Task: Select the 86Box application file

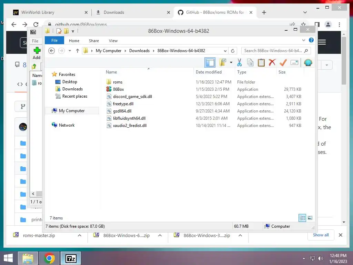Action: coord(119,89)
